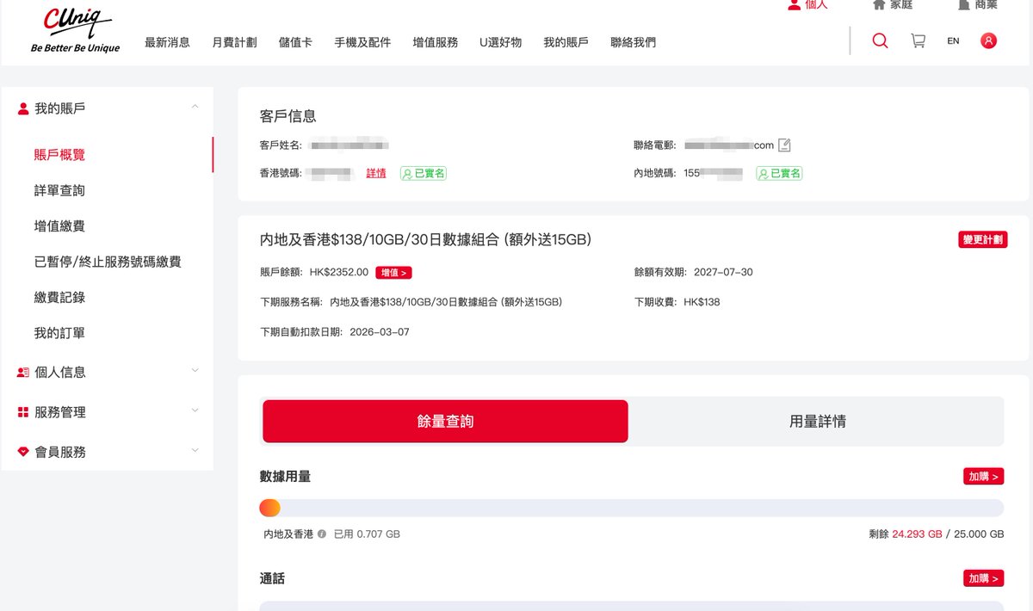The width and height of the screenshot is (1033, 611).
Task: Switch language to EN
Action: pyautogui.click(x=953, y=40)
